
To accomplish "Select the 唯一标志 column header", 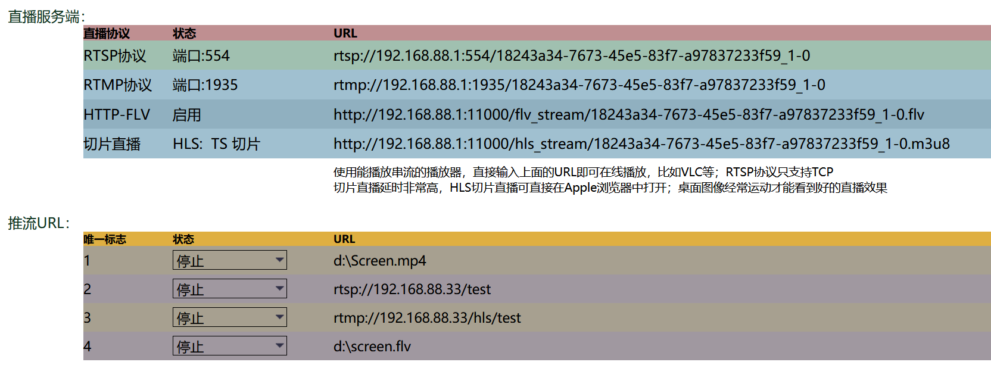I will point(103,239).
